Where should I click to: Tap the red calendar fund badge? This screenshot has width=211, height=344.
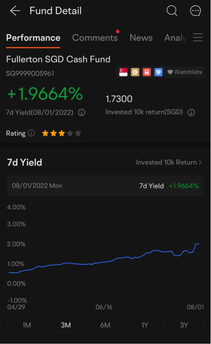pos(147,72)
